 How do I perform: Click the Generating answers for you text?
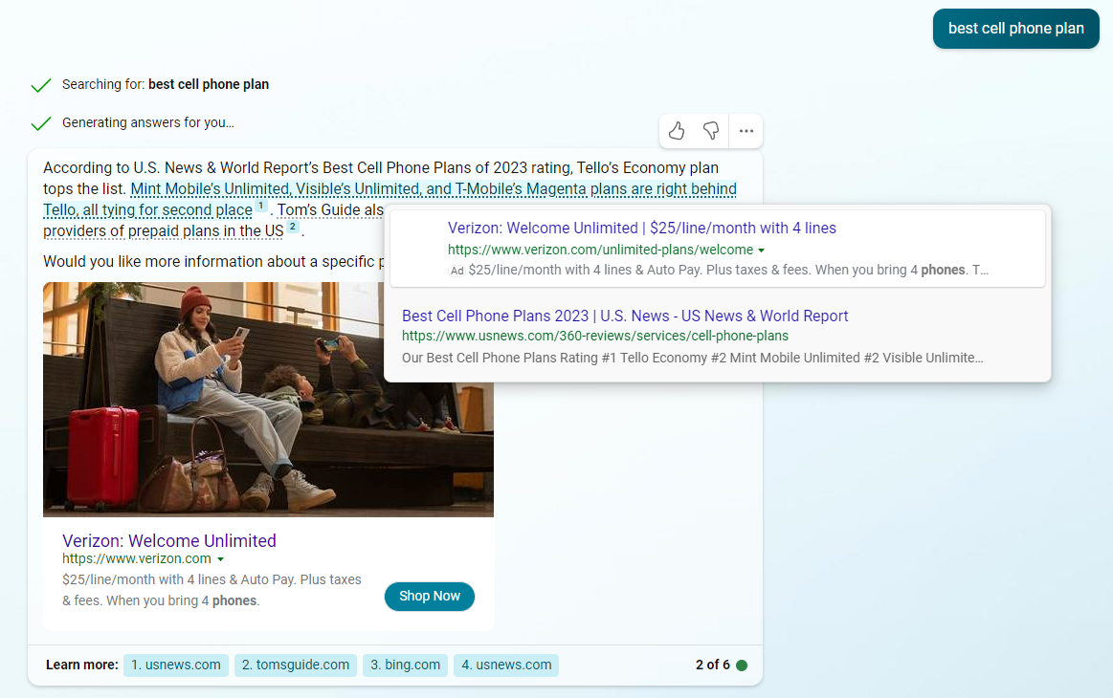pos(148,122)
